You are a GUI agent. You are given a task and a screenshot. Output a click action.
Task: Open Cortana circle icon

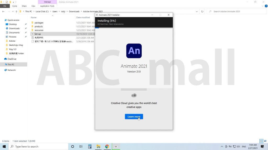72,146
